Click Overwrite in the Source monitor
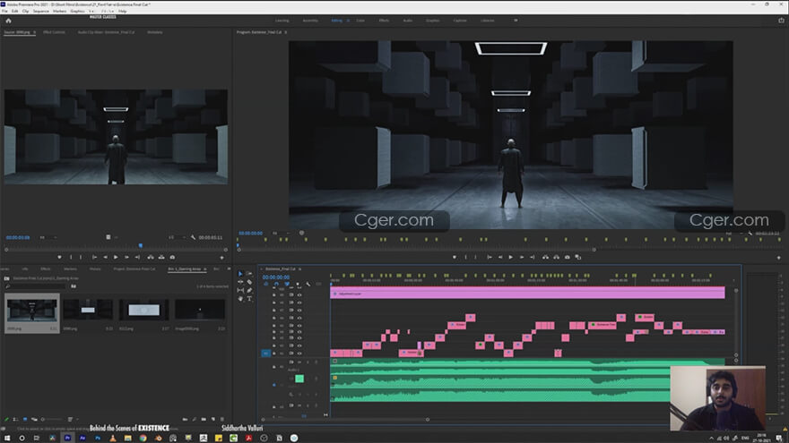 [161, 257]
